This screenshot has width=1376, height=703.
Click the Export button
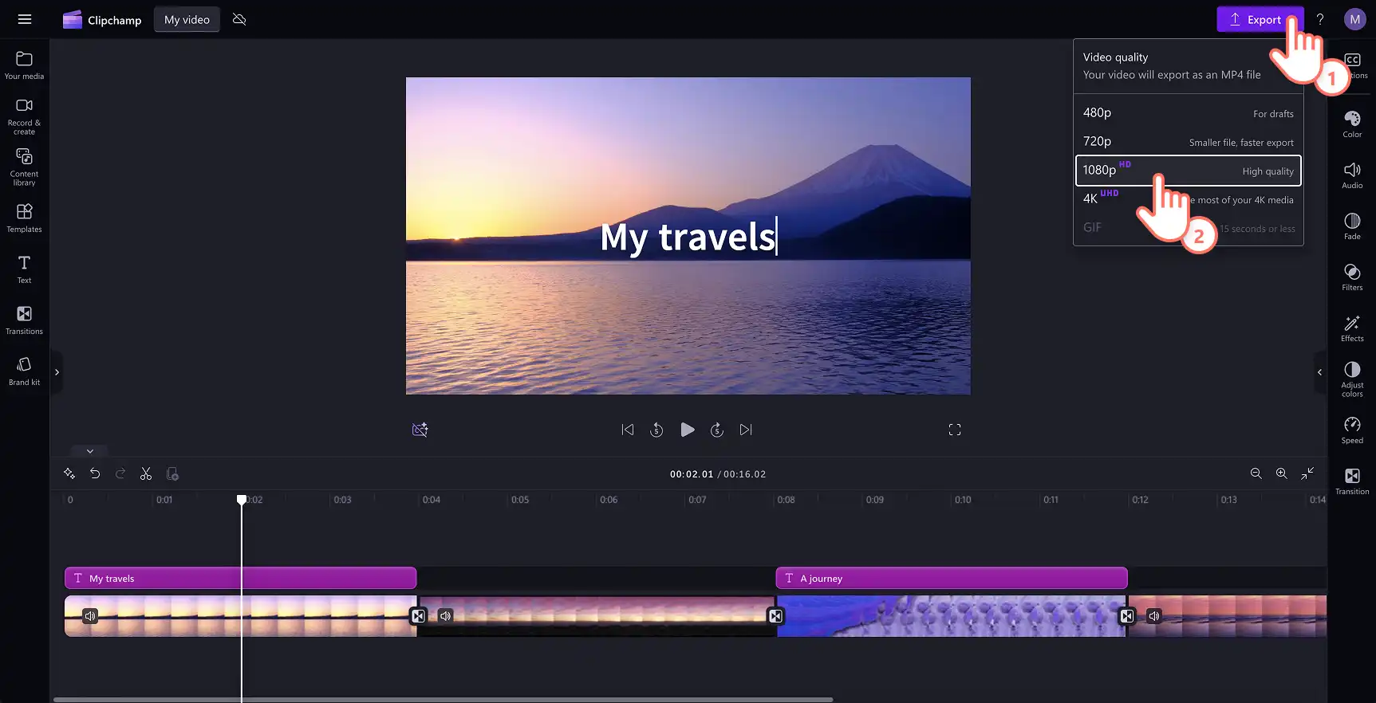click(x=1260, y=19)
